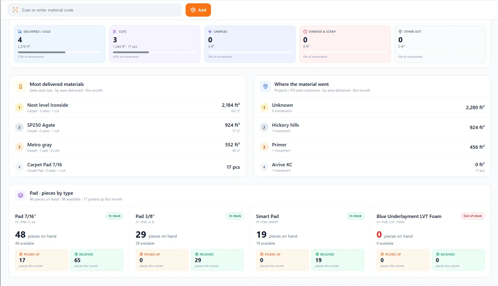Click the box icon beside Other Out
The height and width of the screenshot is (286, 498).
point(401,32)
